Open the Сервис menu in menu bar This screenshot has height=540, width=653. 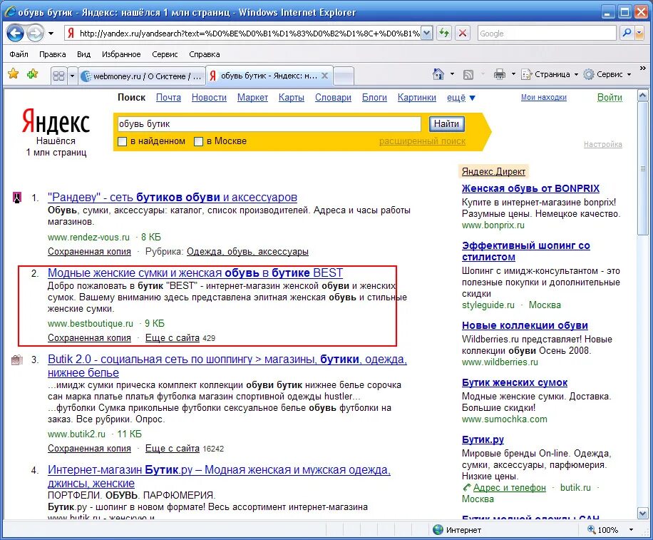[x=165, y=54]
